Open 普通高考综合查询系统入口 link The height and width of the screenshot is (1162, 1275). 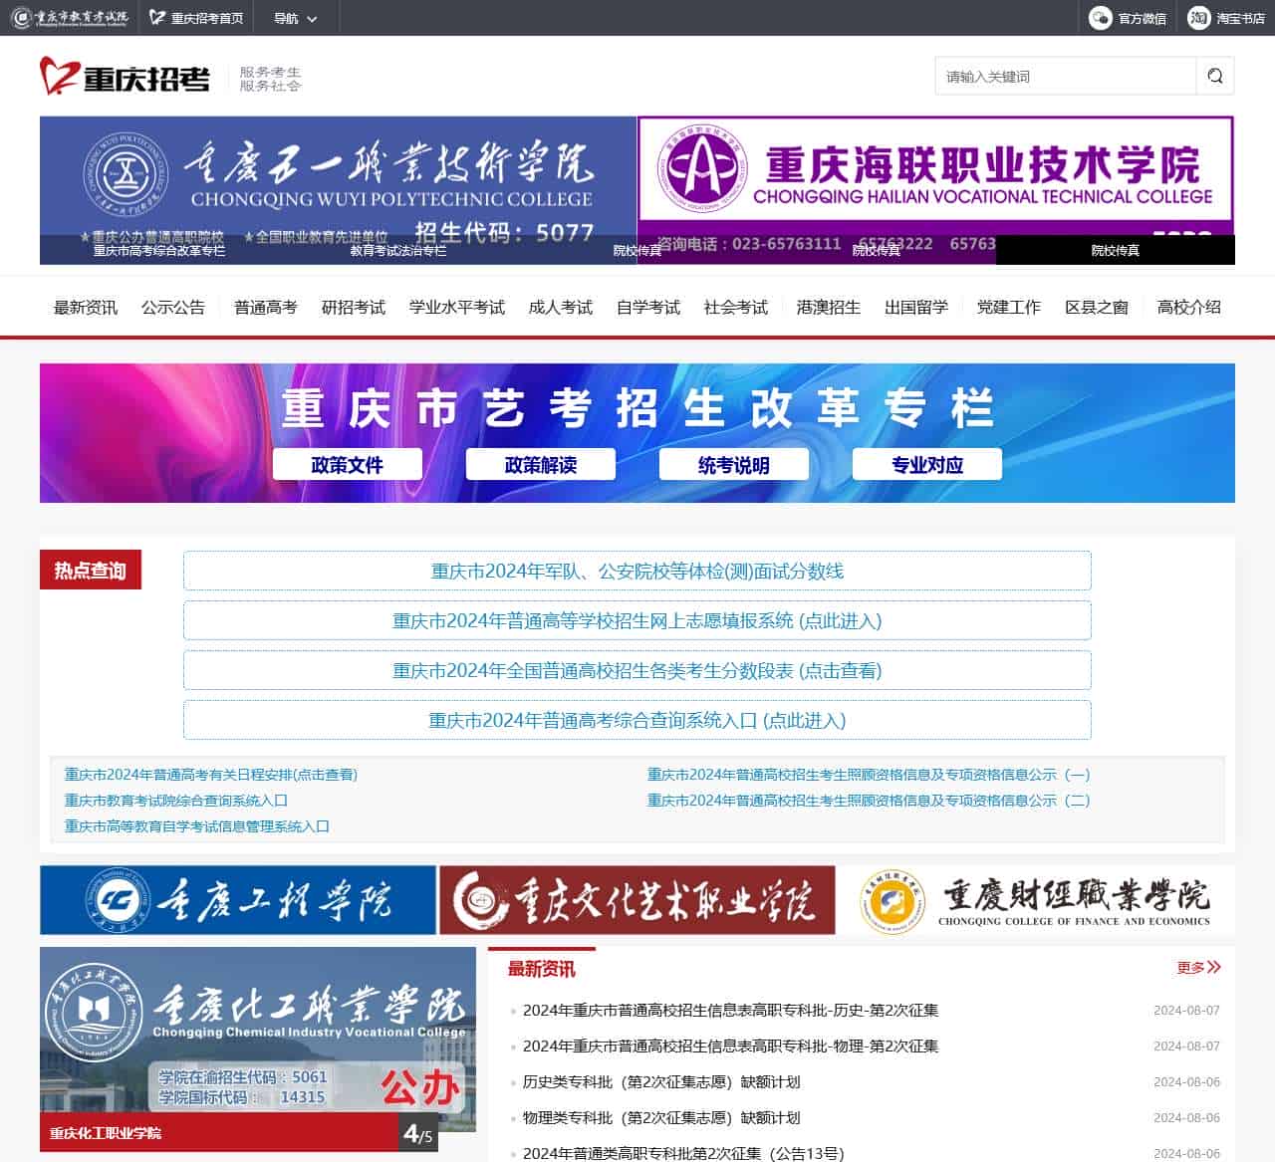[x=637, y=720]
